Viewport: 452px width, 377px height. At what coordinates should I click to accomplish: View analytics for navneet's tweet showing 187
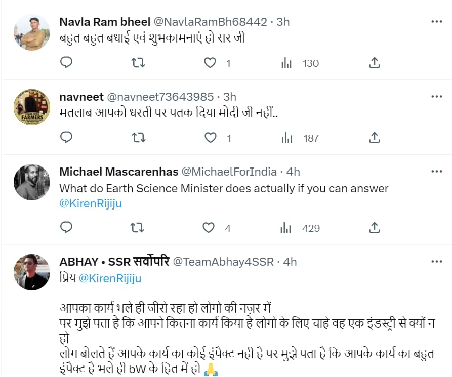tap(286, 137)
